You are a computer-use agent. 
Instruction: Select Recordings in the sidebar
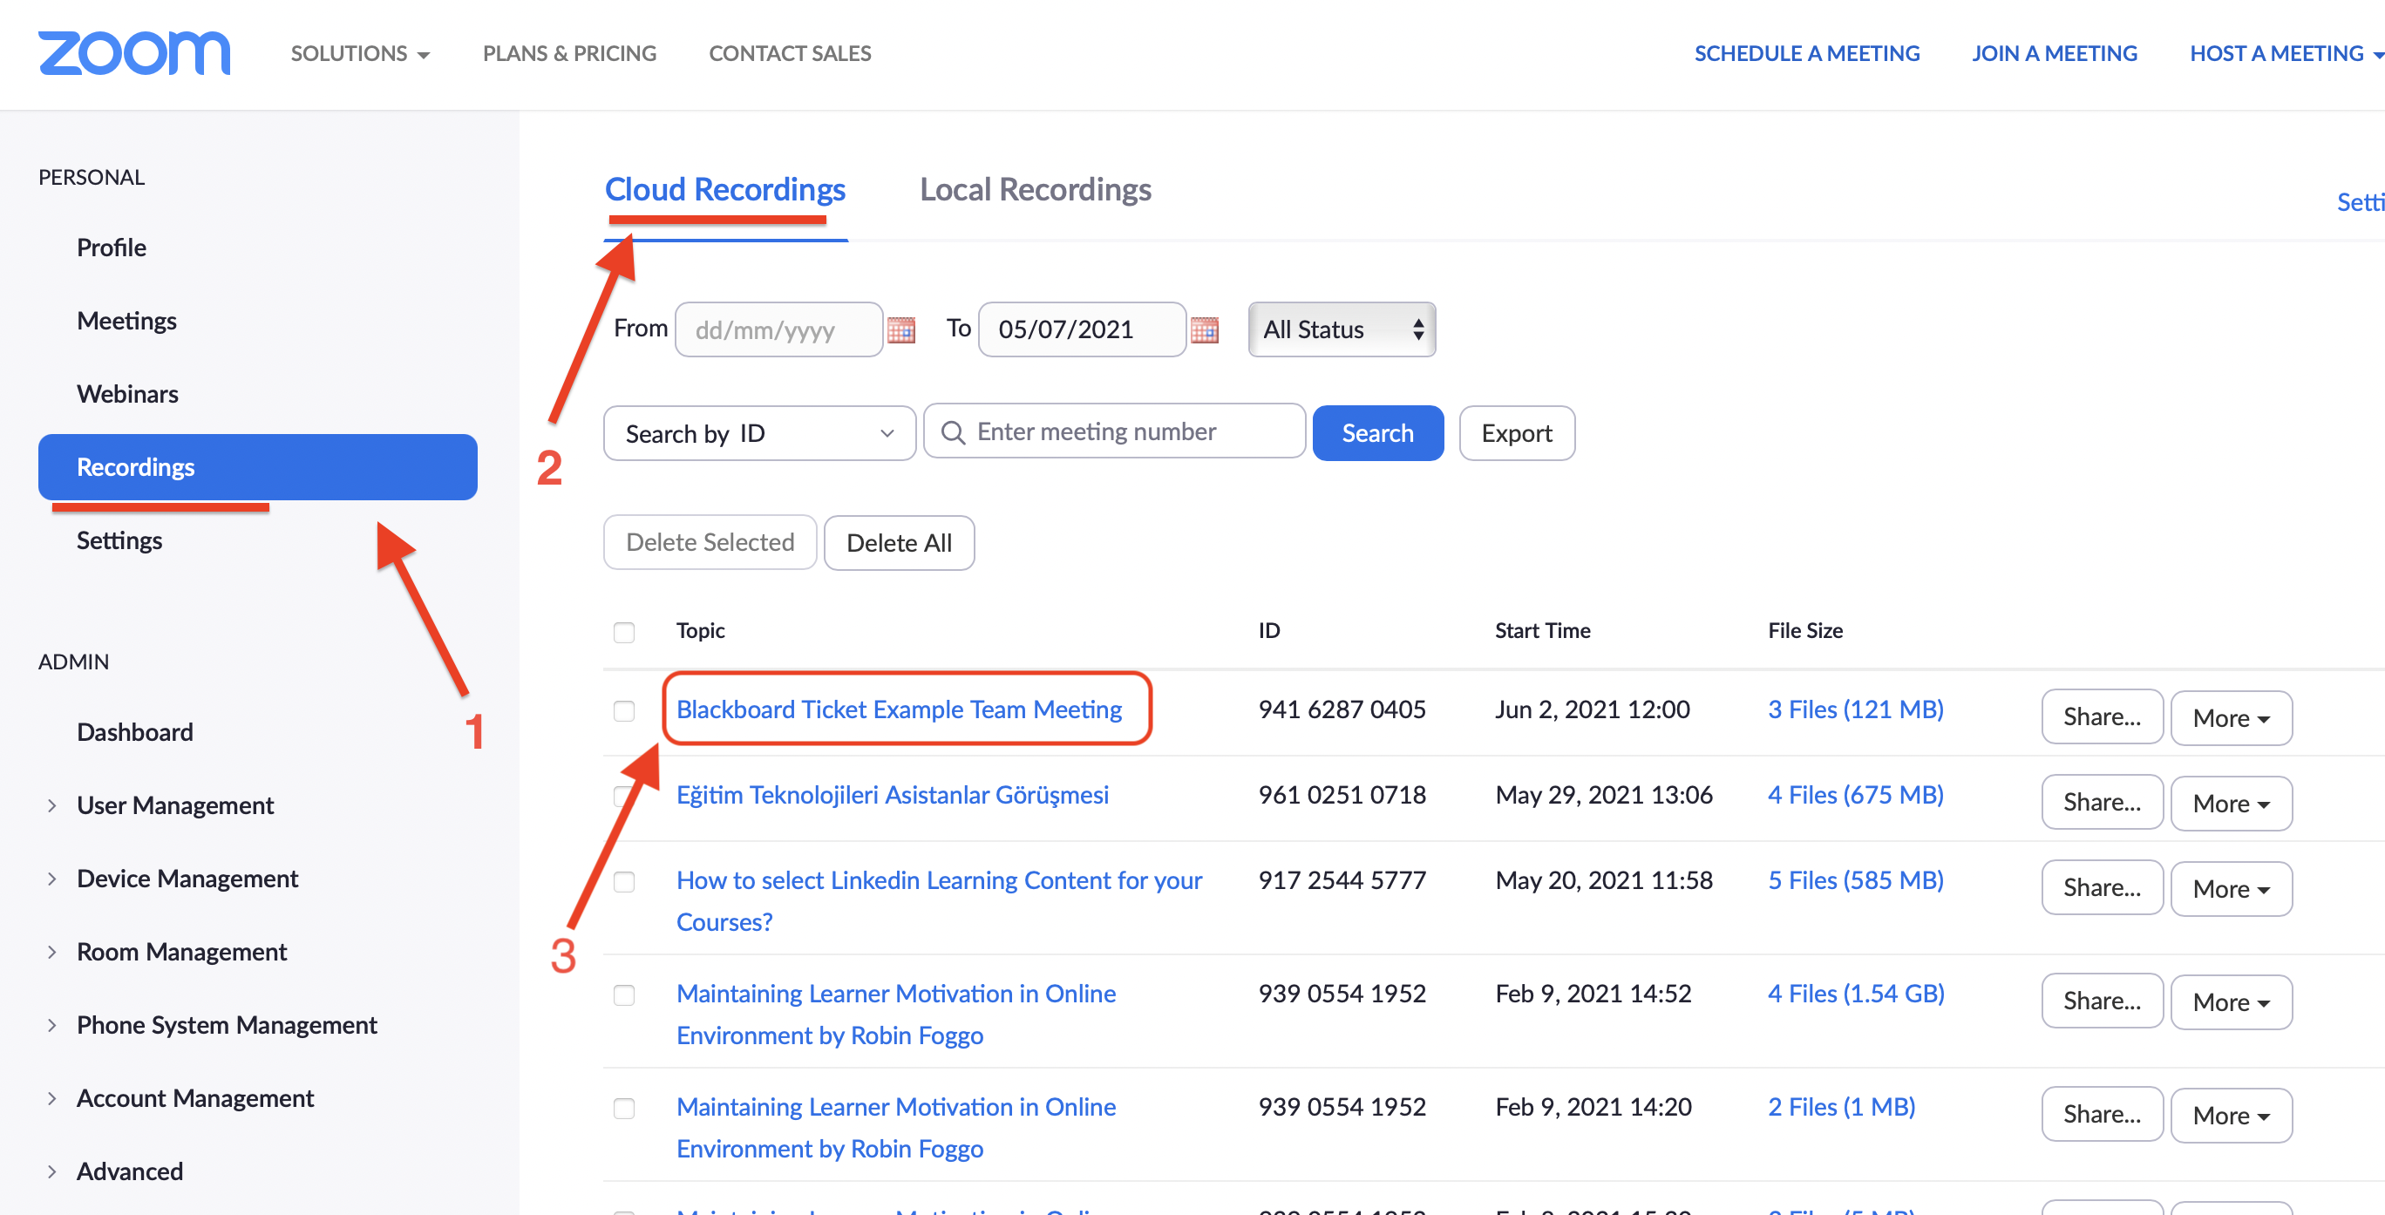coord(257,467)
